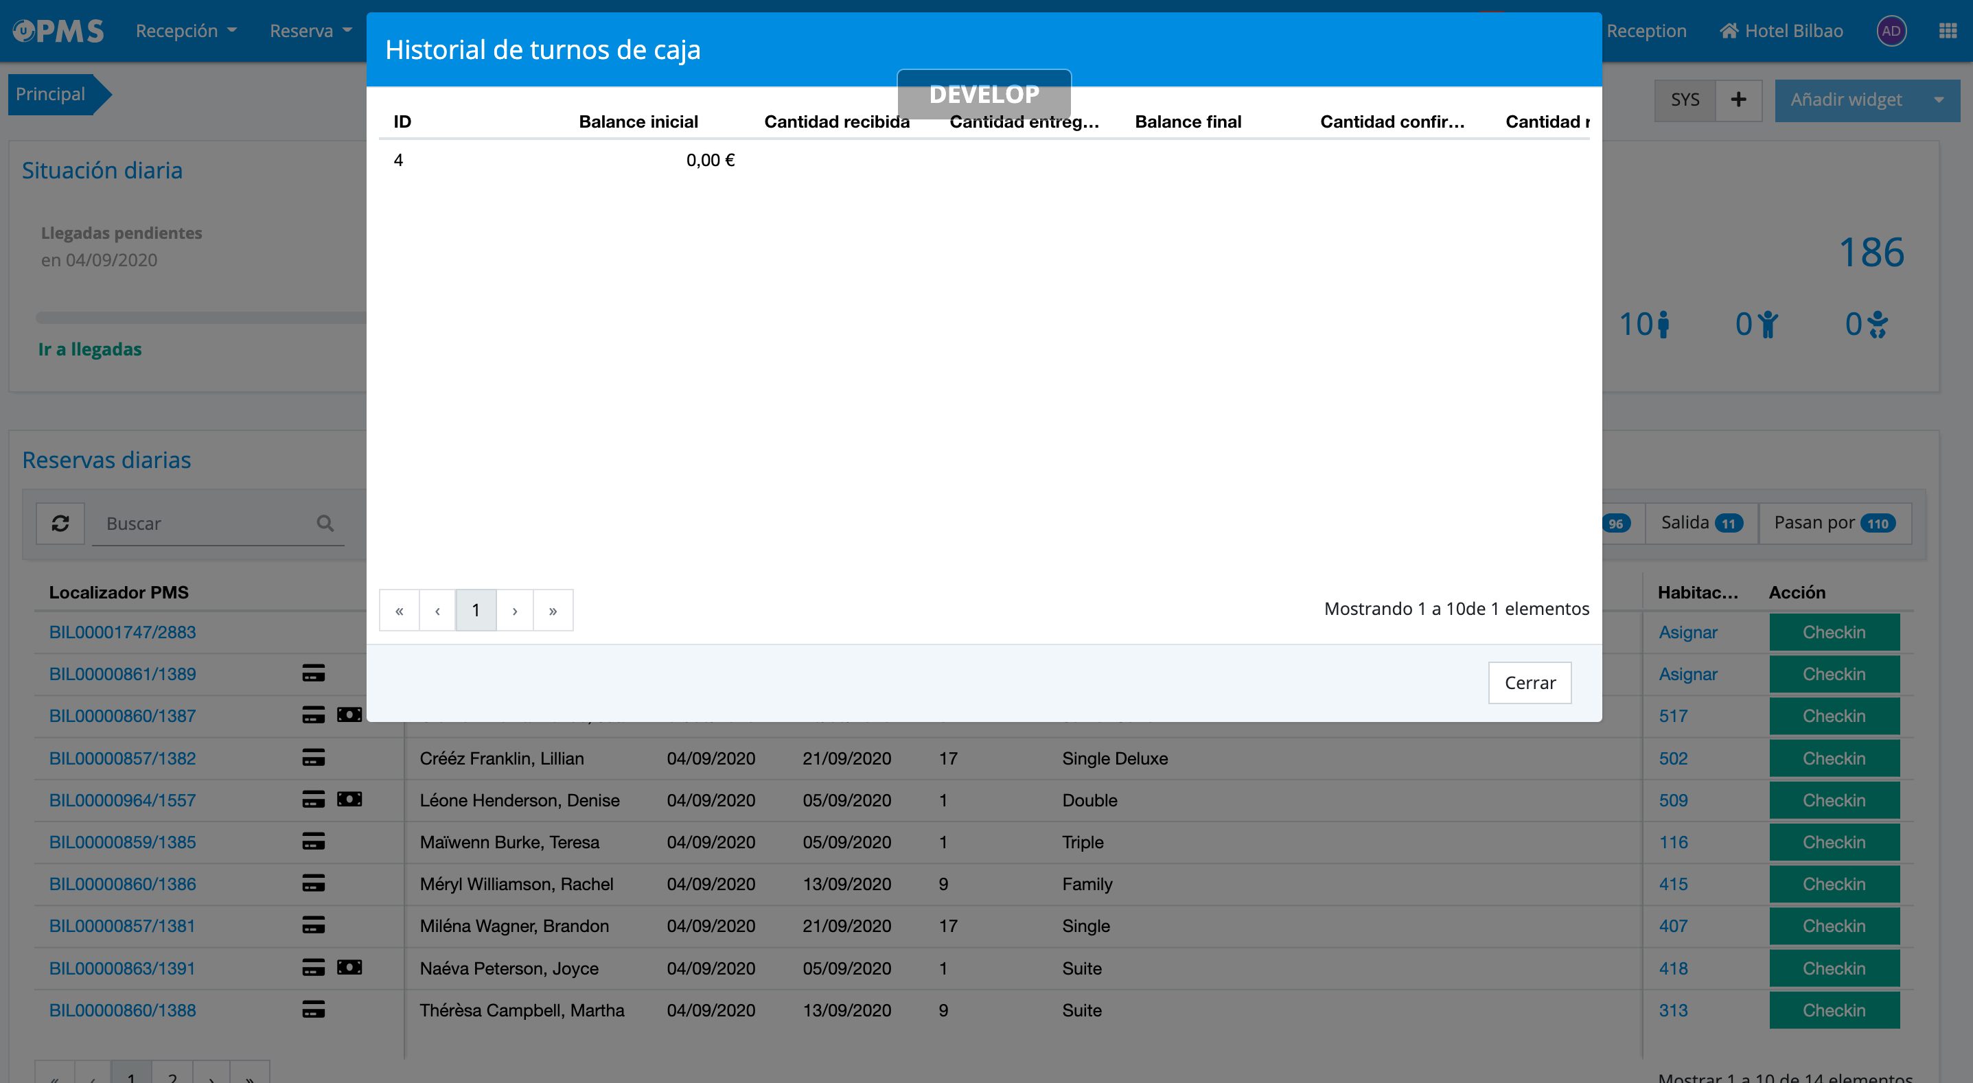Switch to the Pasan por tab
Image resolution: width=1973 pixels, height=1083 pixels.
1834,523
